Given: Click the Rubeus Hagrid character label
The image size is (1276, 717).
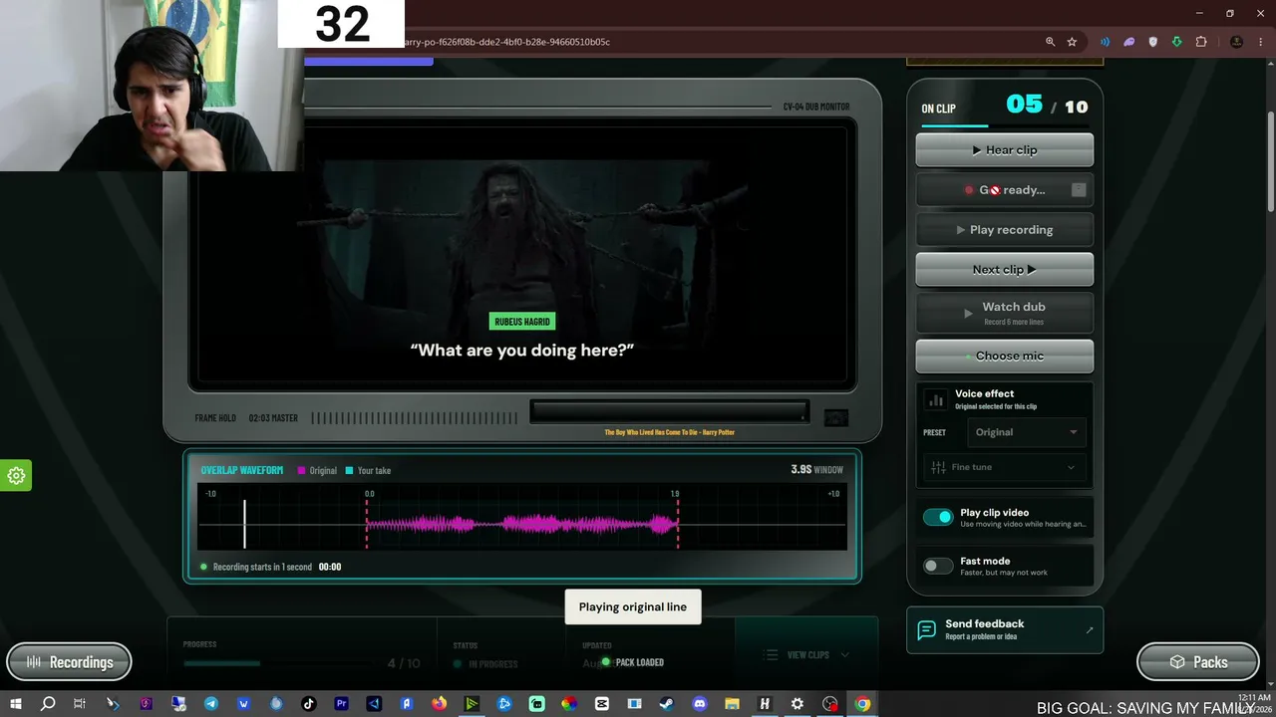Looking at the screenshot, I should 522,322.
